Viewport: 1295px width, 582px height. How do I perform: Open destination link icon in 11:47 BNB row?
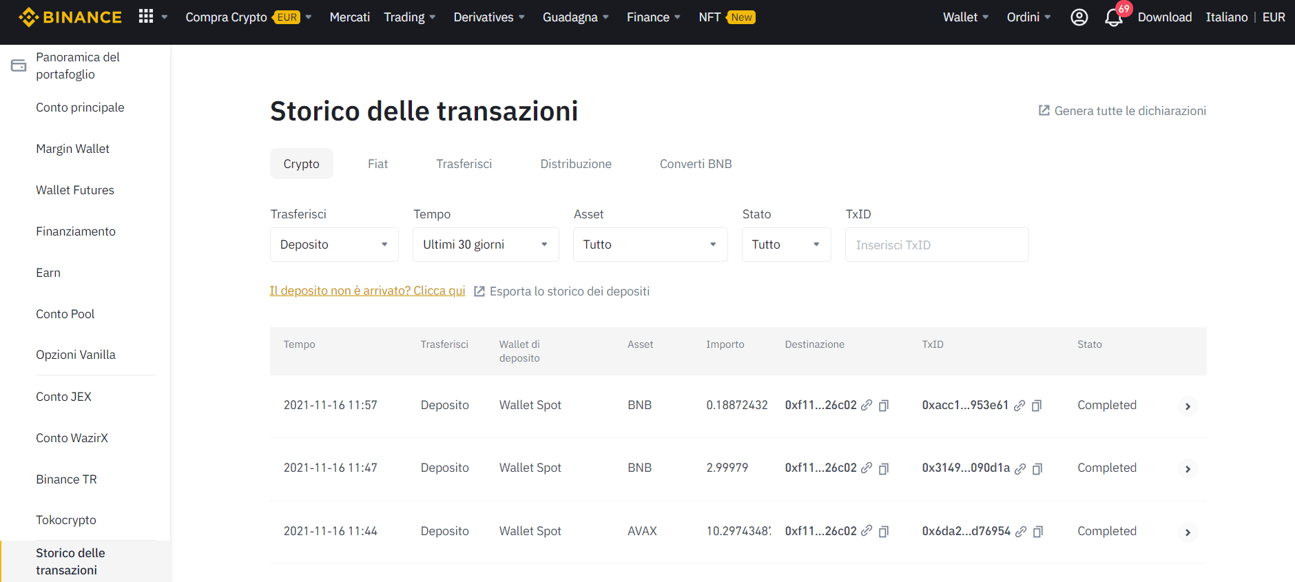867,468
